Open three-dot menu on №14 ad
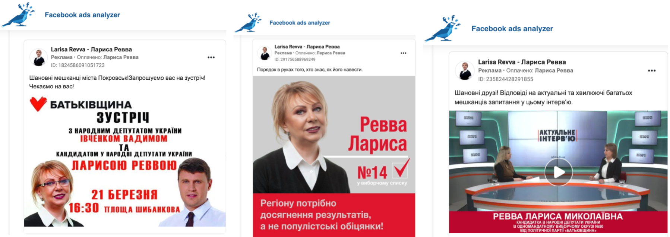 [x=403, y=53]
